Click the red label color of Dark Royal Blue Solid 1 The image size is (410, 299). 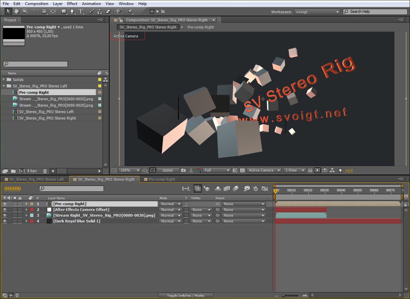click(31, 221)
